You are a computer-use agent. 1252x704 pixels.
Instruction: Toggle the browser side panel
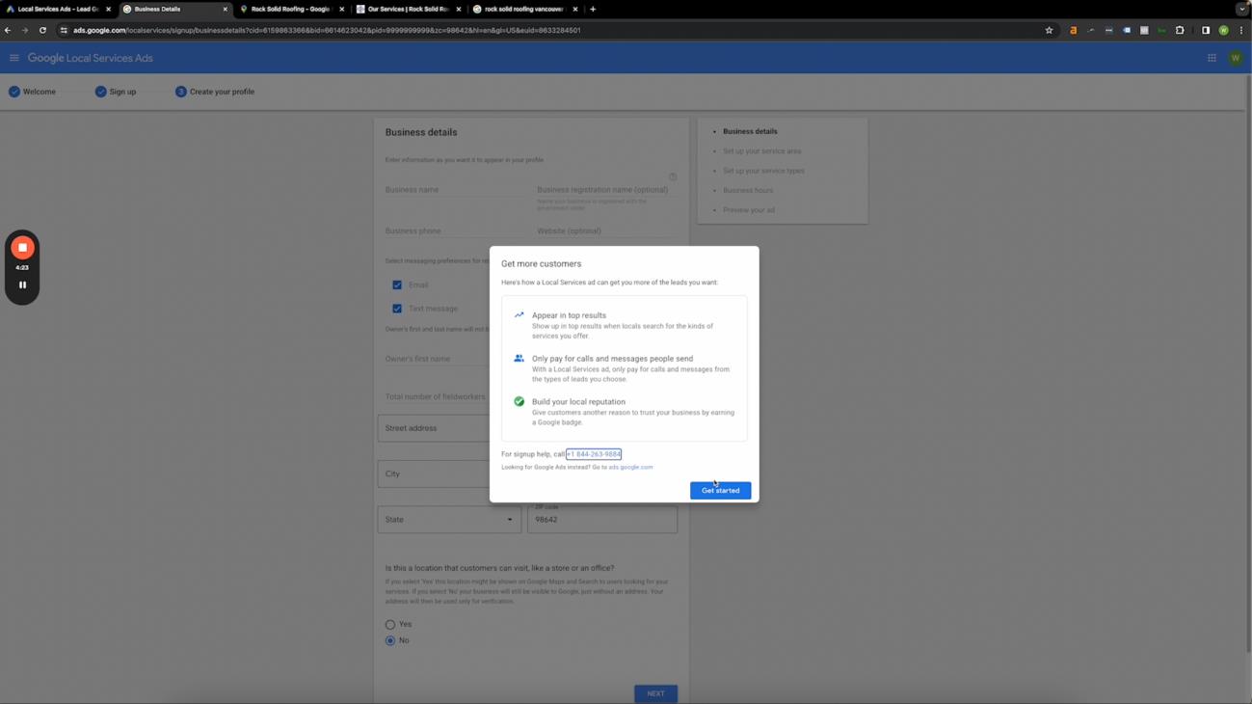pos(1205,30)
